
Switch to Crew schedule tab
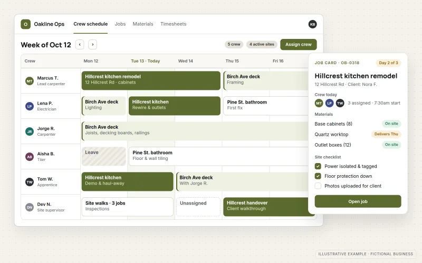coord(90,24)
